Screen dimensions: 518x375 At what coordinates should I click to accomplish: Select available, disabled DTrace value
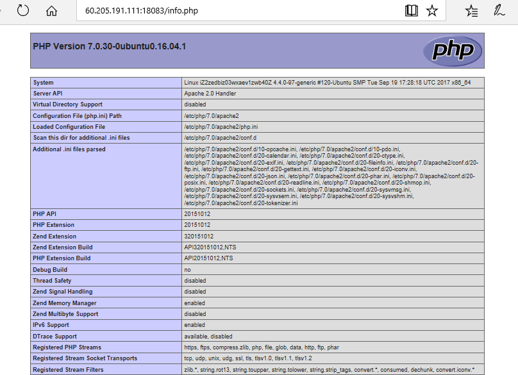pyautogui.click(x=208, y=337)
